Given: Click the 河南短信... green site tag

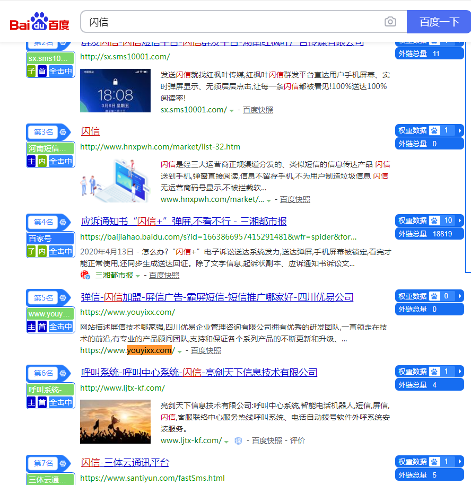Looking at the screenshot, I should coord(50,148).
